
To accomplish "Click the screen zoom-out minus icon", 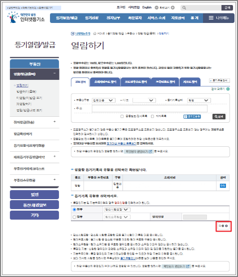I will point(156,7).
